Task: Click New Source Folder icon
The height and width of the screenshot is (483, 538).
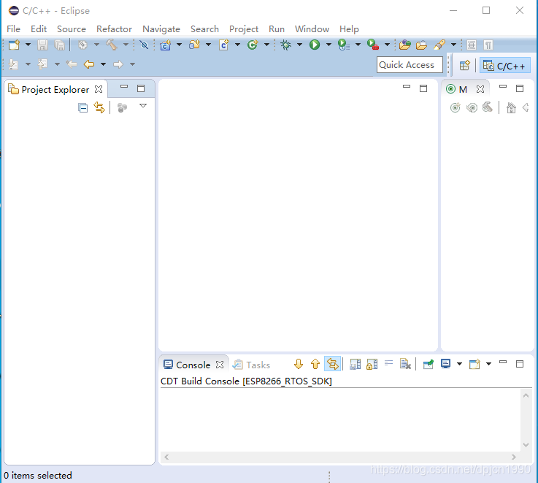Action: point(195,45)
